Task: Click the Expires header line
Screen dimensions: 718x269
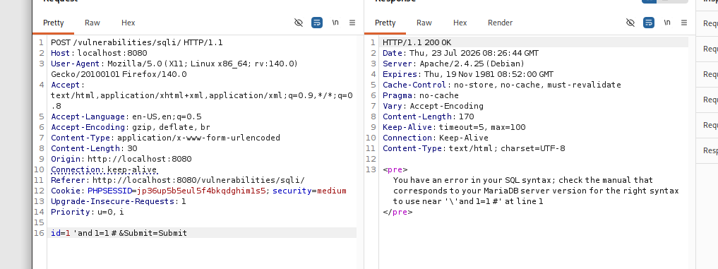Action: [x=468, y=74]
